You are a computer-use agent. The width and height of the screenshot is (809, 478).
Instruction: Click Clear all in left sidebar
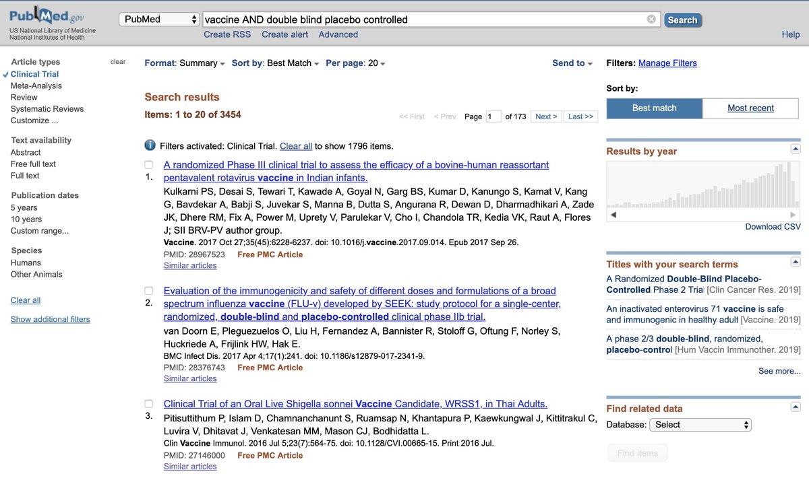point(26,300)
